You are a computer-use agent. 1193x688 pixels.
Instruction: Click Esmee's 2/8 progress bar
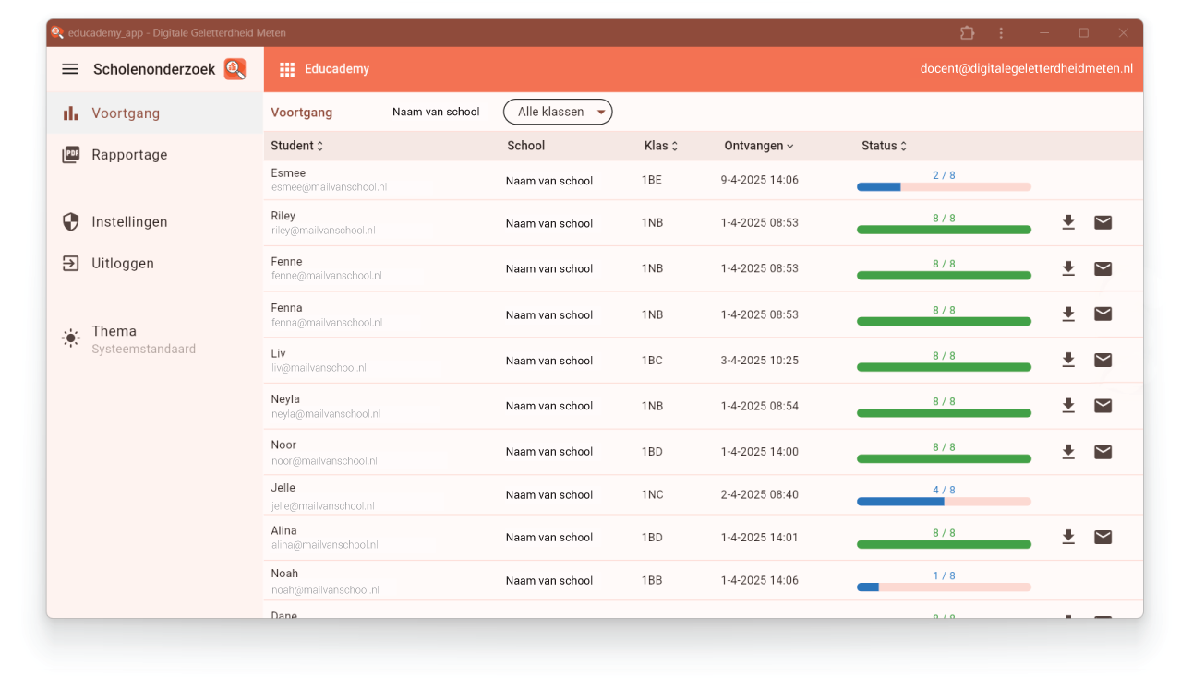pyautogui.click(x=944, y=186)
